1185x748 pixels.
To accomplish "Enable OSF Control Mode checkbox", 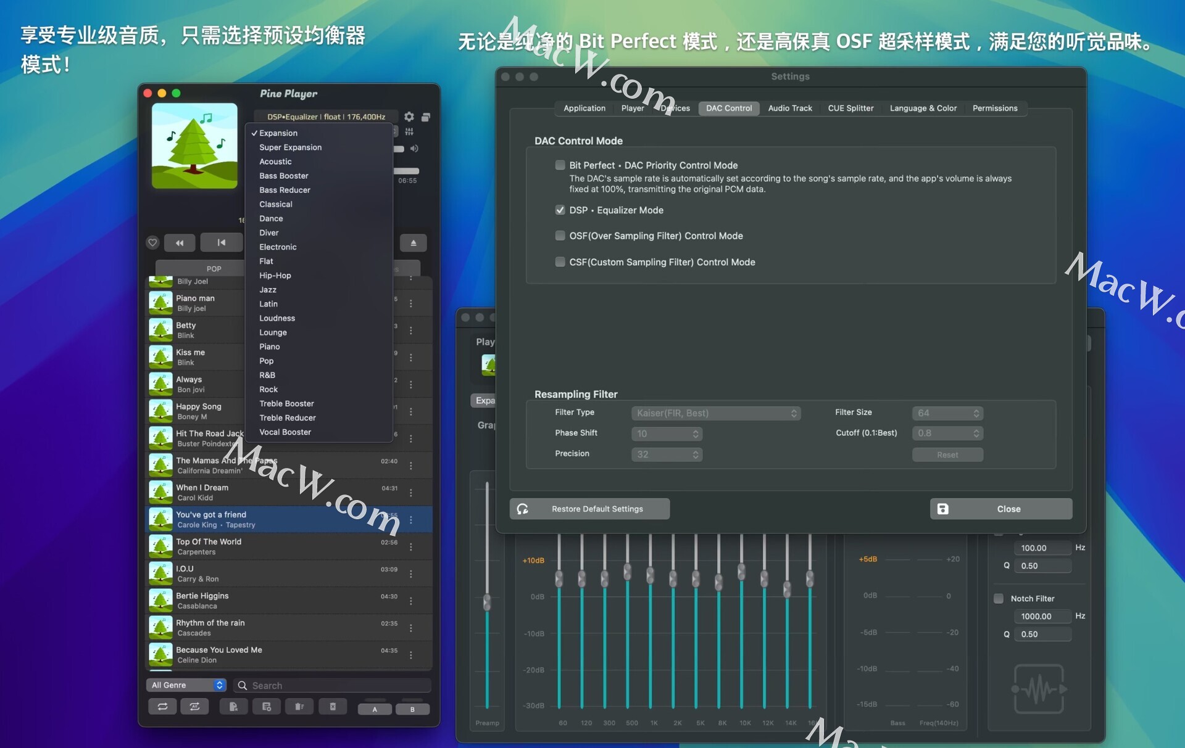I will (x=560, y=236).
